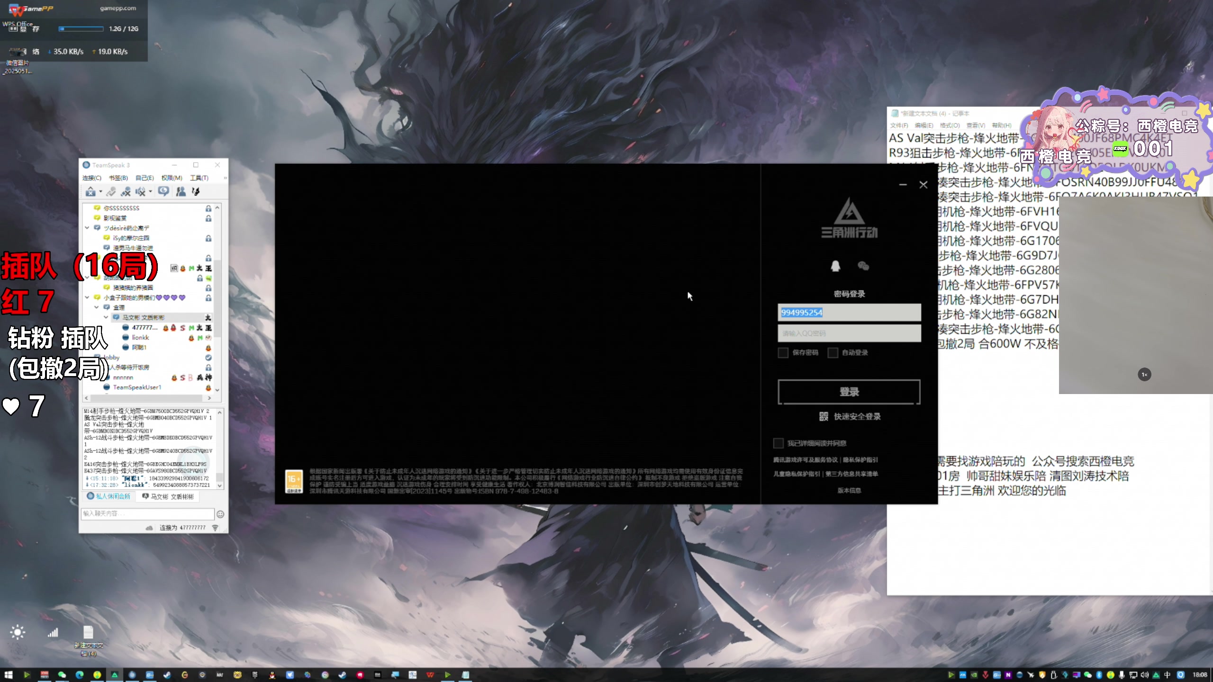Open TeamSpeak emoticon picker next to chat box

(220, 514)
